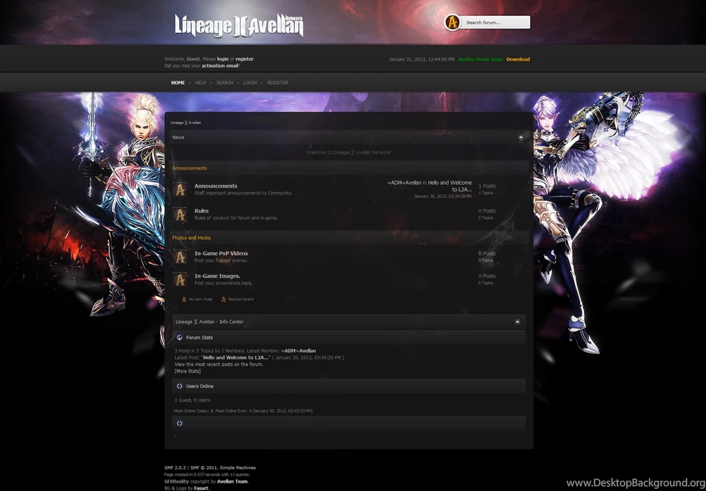Open the login link in the welcome message
This screenshot has height=491, width=706.
(223, 59)
